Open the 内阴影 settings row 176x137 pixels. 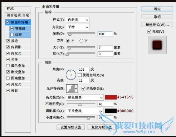point(18,47)
